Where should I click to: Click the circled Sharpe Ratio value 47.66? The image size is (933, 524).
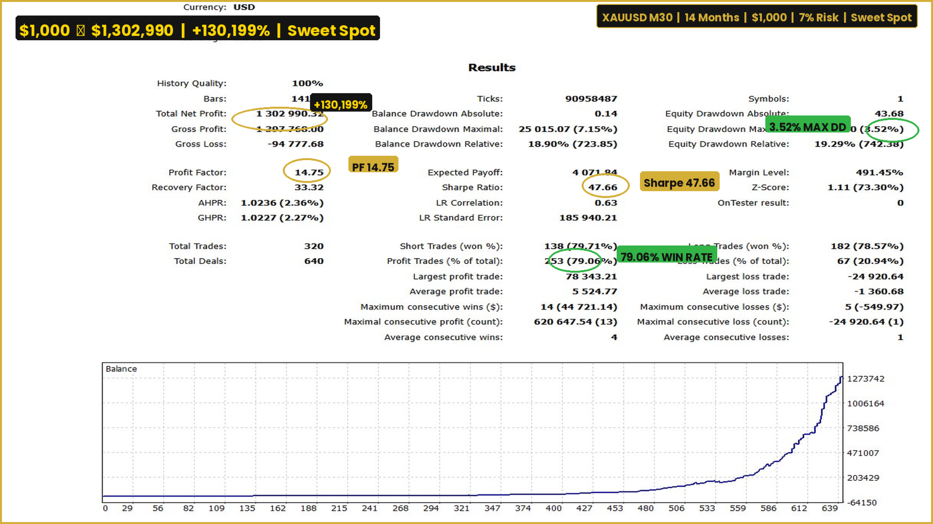tap(603, 187)
